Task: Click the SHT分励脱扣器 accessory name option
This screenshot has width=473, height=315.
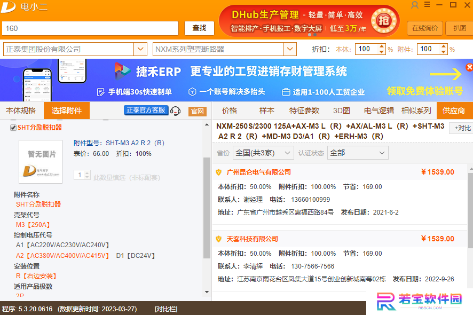Action: tap(38, 204)
